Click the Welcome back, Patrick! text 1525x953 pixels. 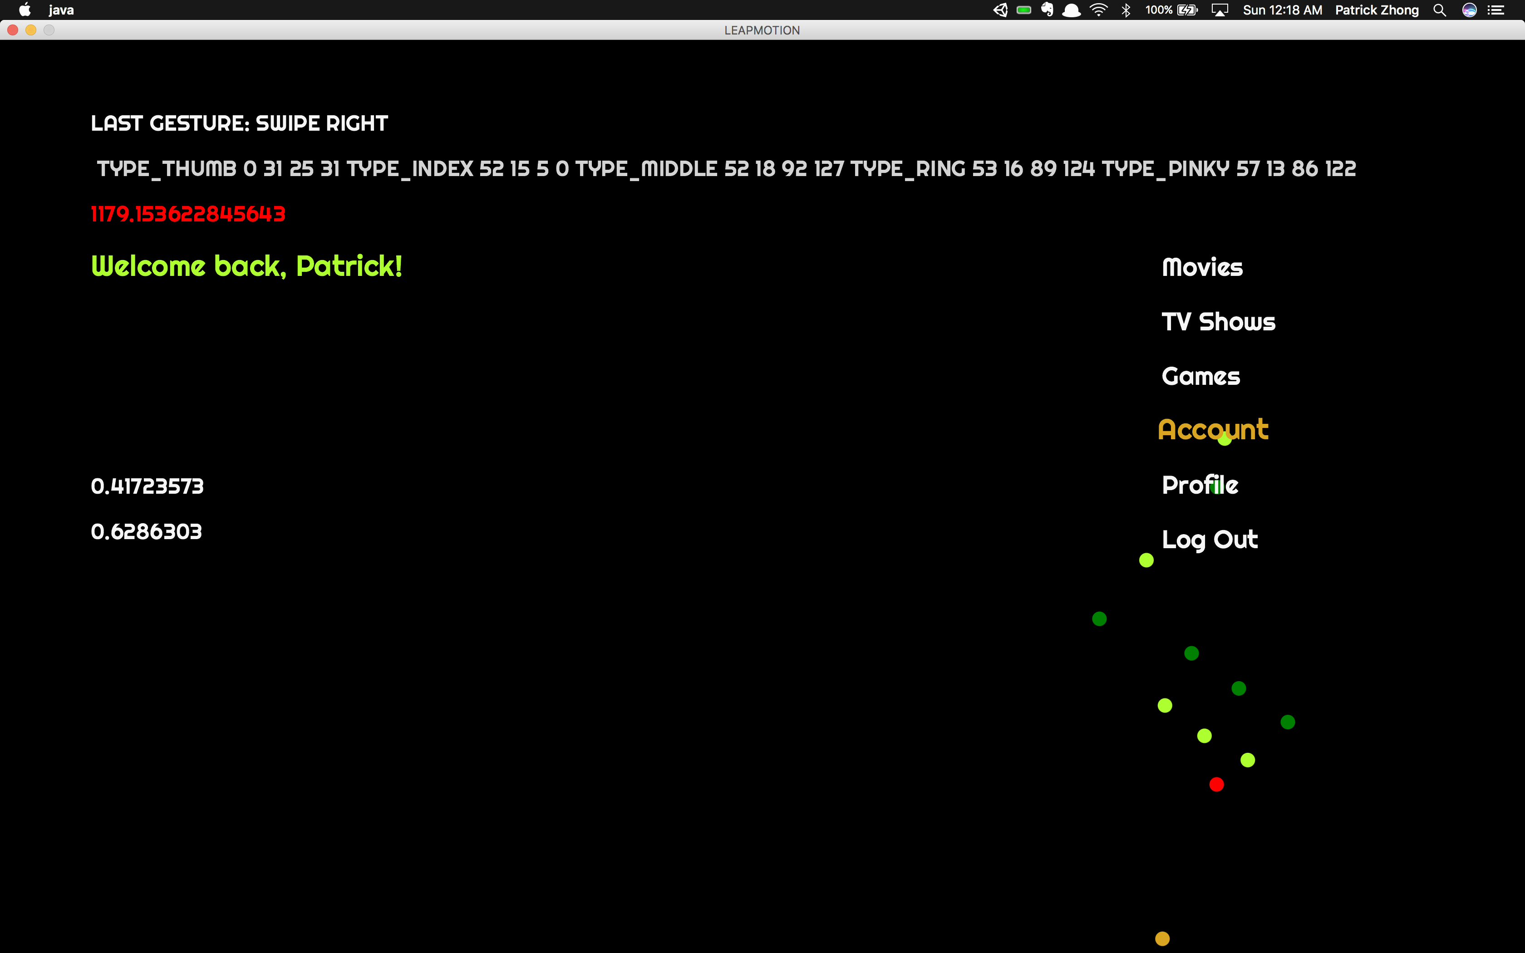[x=246, y=266]
